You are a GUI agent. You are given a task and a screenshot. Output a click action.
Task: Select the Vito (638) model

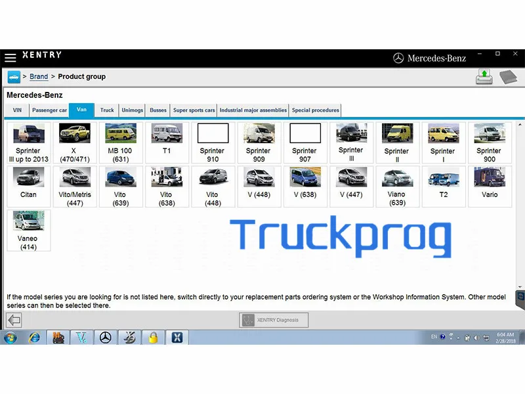tap(167, 186)
